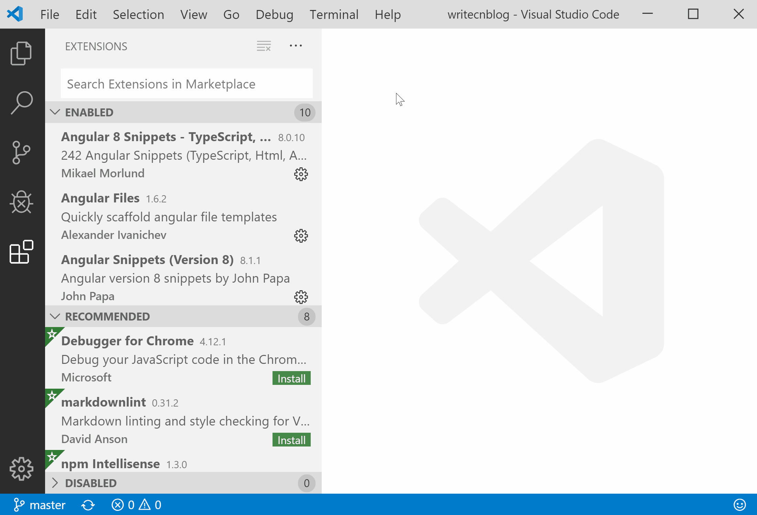Collapse the RECOMMENDED extensions section
This screenshot has height=515, width=757.
coord(55,316)
